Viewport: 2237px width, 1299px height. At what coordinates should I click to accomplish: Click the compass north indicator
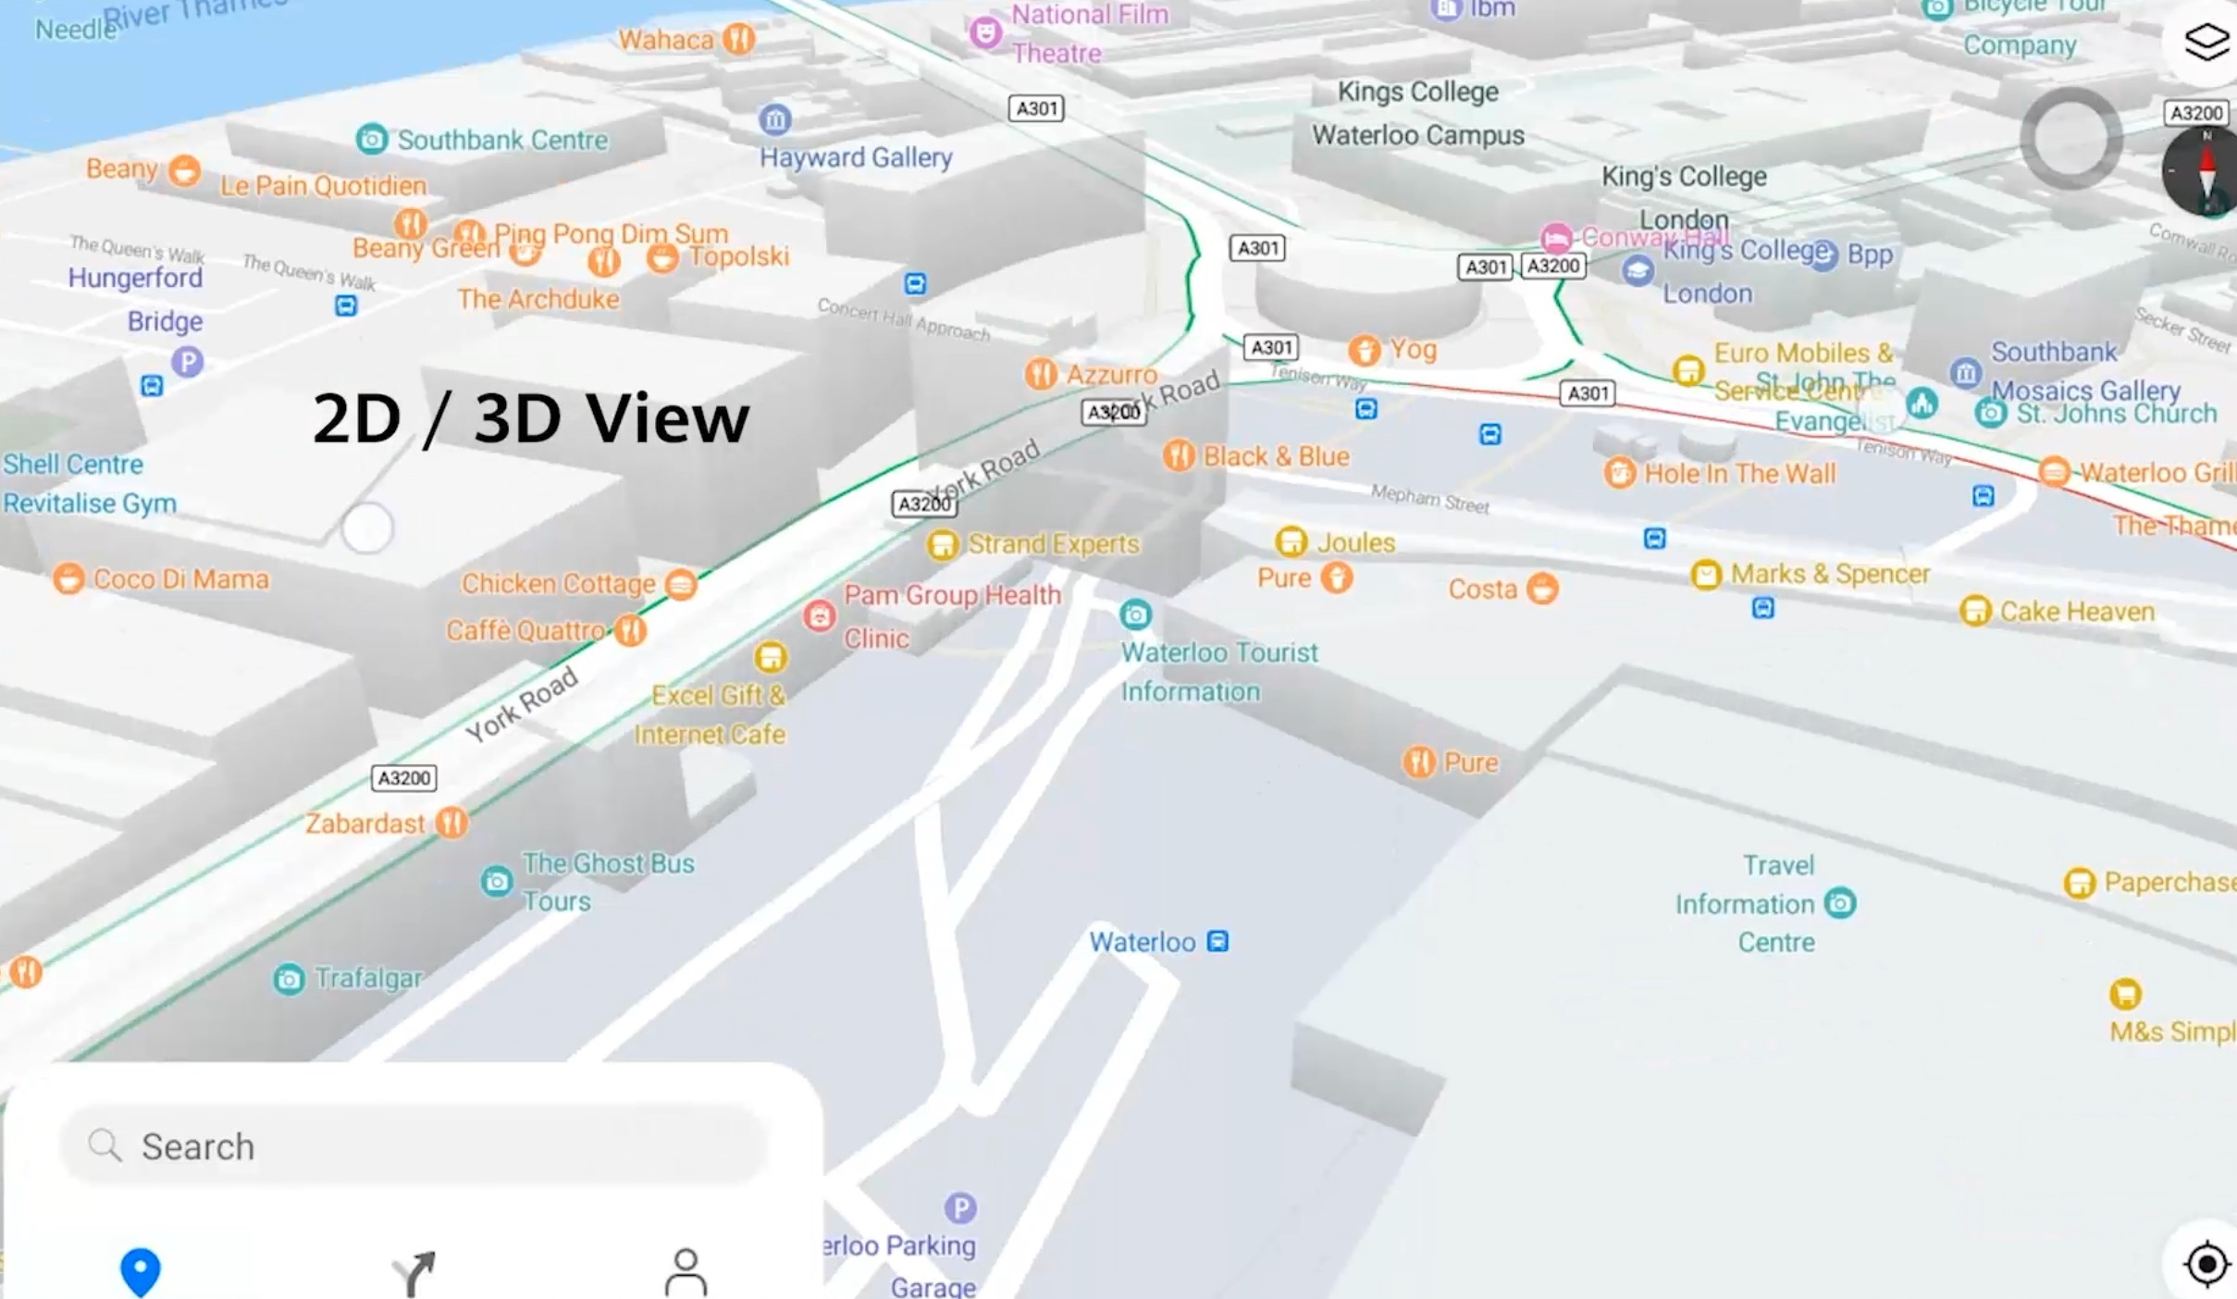click(2206, 172)
